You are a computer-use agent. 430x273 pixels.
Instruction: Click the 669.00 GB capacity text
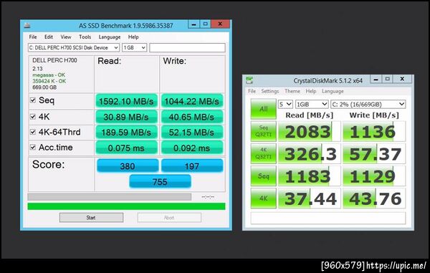coord(44,87)
